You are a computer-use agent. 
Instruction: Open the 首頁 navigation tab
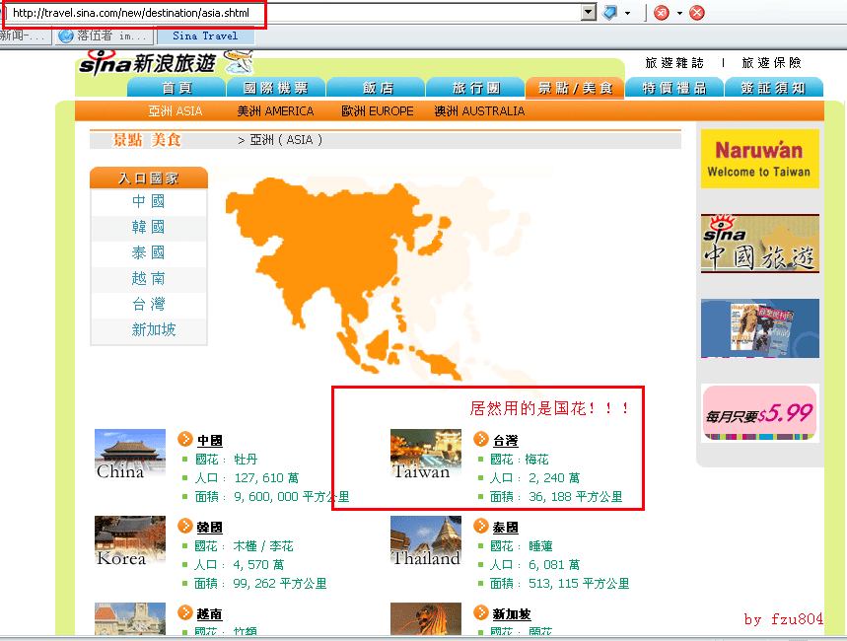tap(176, 88)
